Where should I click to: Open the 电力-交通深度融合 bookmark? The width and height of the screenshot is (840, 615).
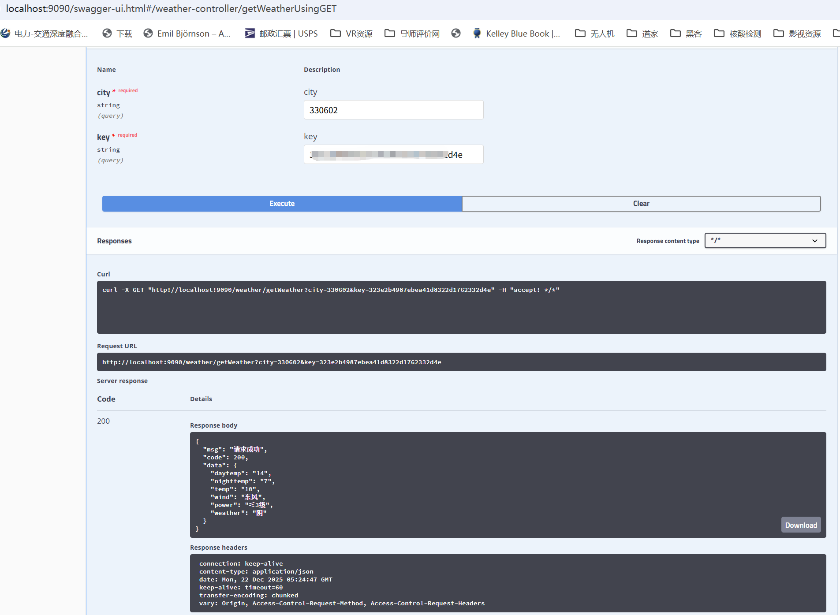point(45,34)
